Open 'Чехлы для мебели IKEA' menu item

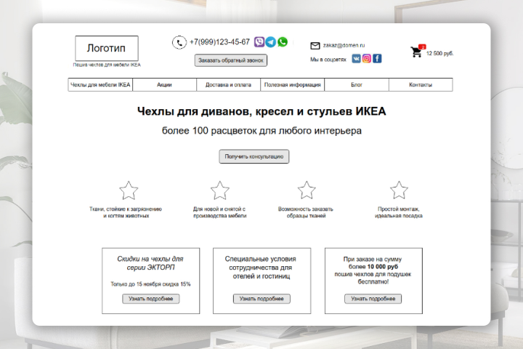100,85
